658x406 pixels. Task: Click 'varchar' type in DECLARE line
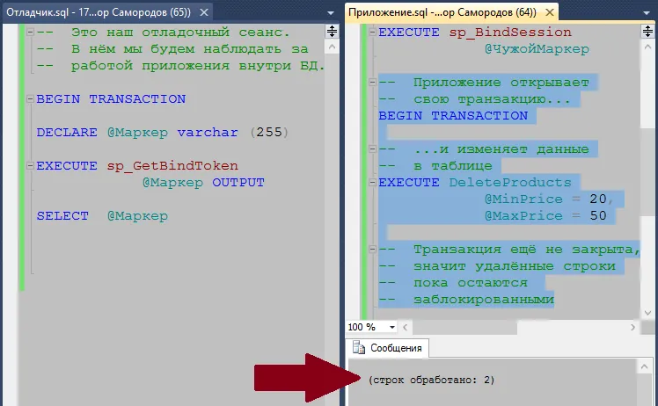point(208,133)
